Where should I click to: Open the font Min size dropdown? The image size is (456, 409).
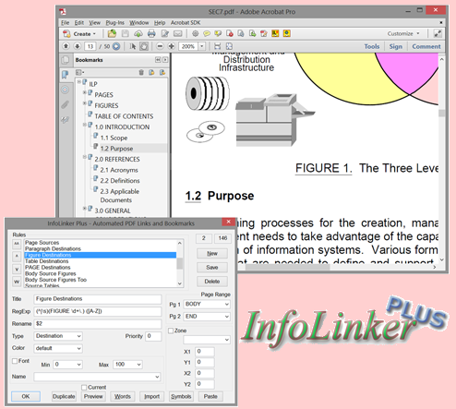[67, 365]
